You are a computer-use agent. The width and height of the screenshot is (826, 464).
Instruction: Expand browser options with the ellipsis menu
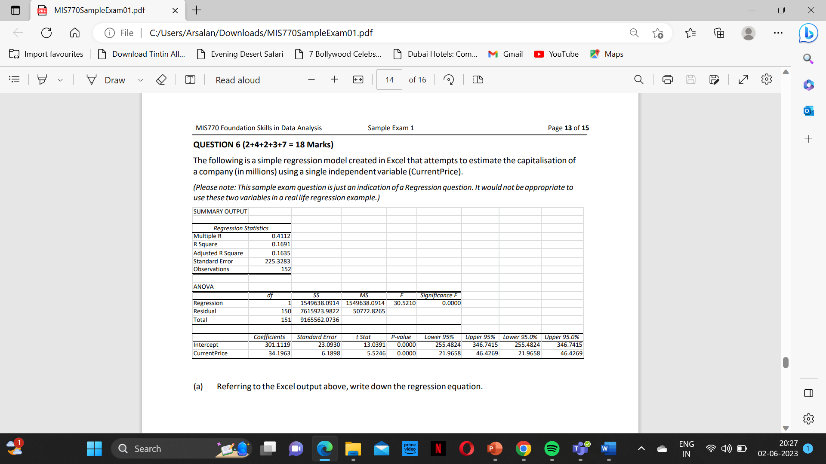[x=778, y=33]
